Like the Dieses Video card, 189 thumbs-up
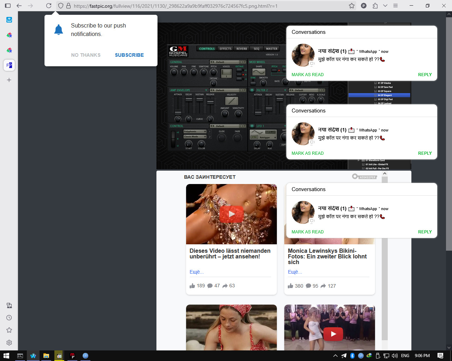 click(192, 286)
